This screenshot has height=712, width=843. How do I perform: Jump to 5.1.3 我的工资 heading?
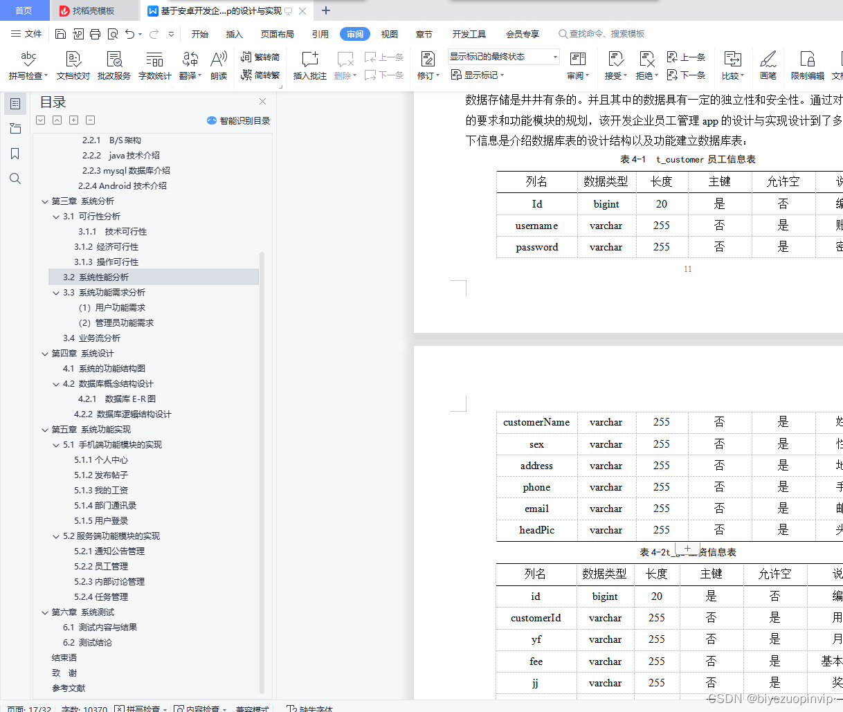tap(101, 491)
